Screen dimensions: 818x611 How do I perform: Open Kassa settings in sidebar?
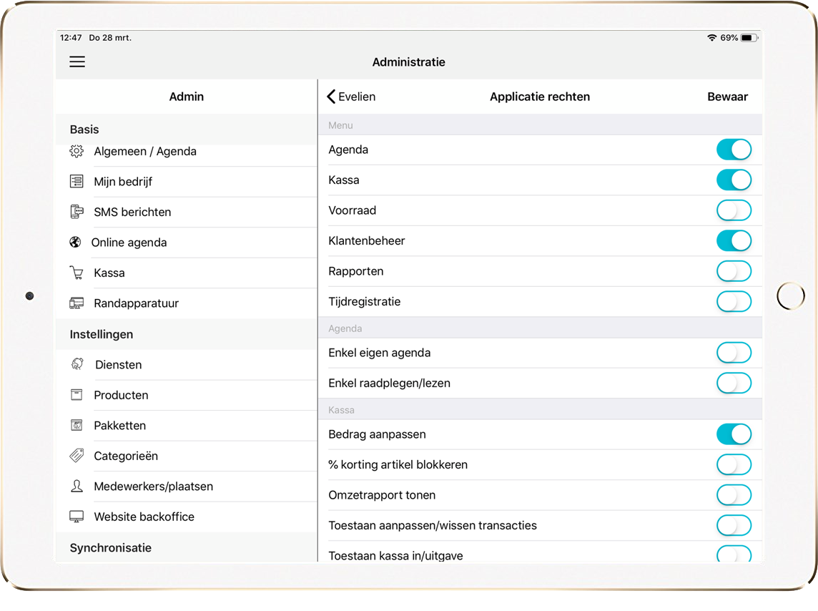coord(186,273)
